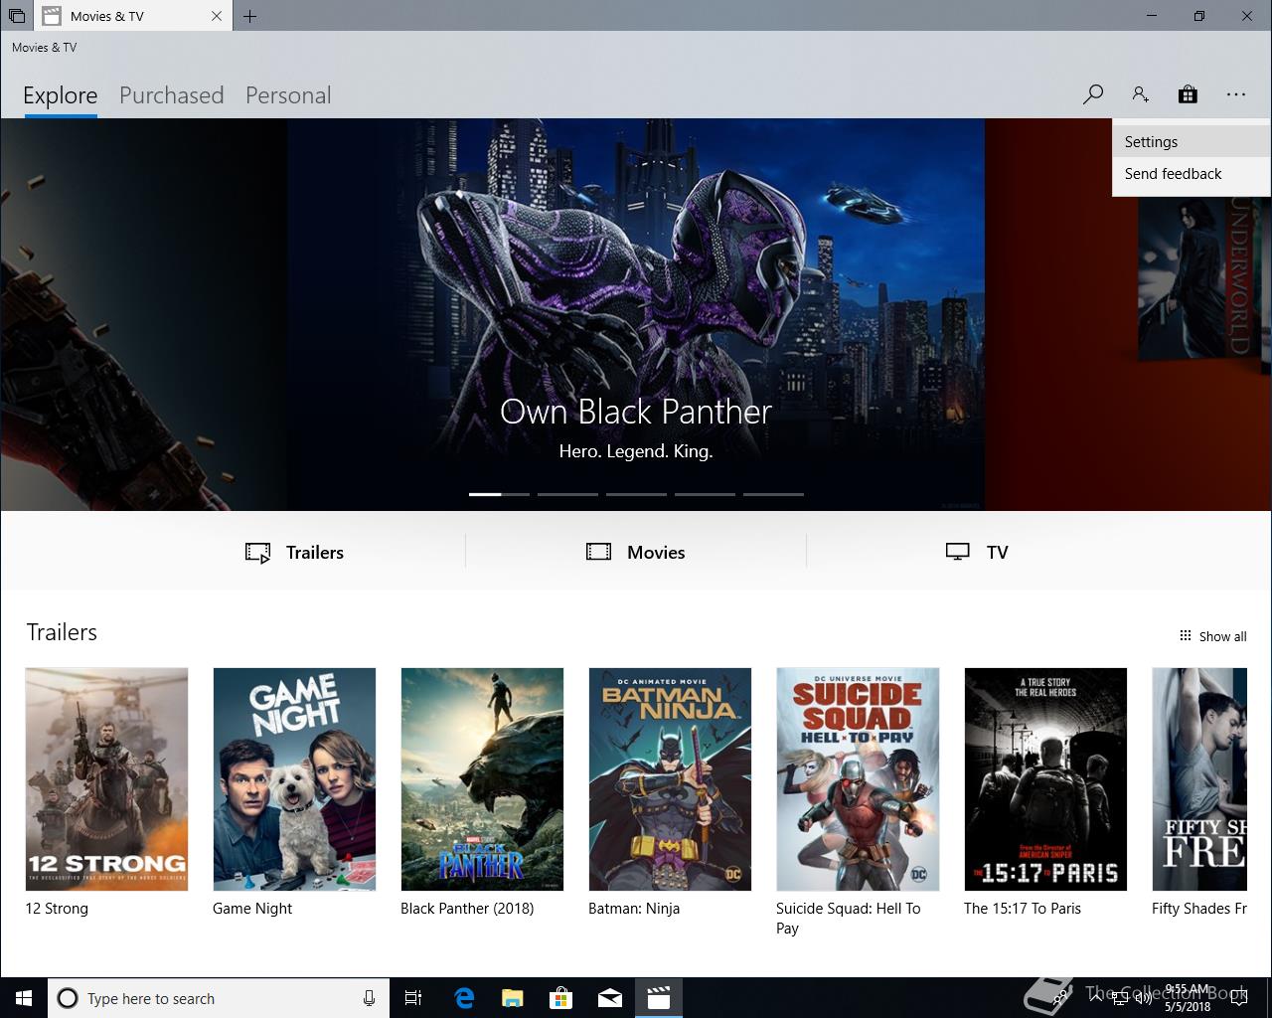Go to first carousel slide indicator
Viewport: 1272px width, 1018px height.
click(x=499, y=494)
